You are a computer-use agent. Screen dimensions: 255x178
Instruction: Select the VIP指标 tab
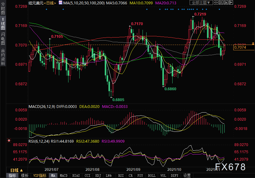40,176
